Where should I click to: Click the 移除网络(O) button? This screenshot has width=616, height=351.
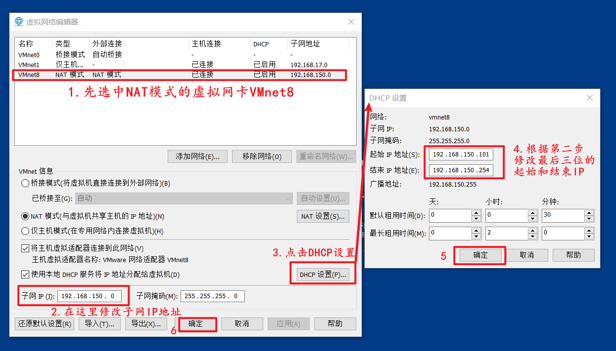click(x=262, y=156)
